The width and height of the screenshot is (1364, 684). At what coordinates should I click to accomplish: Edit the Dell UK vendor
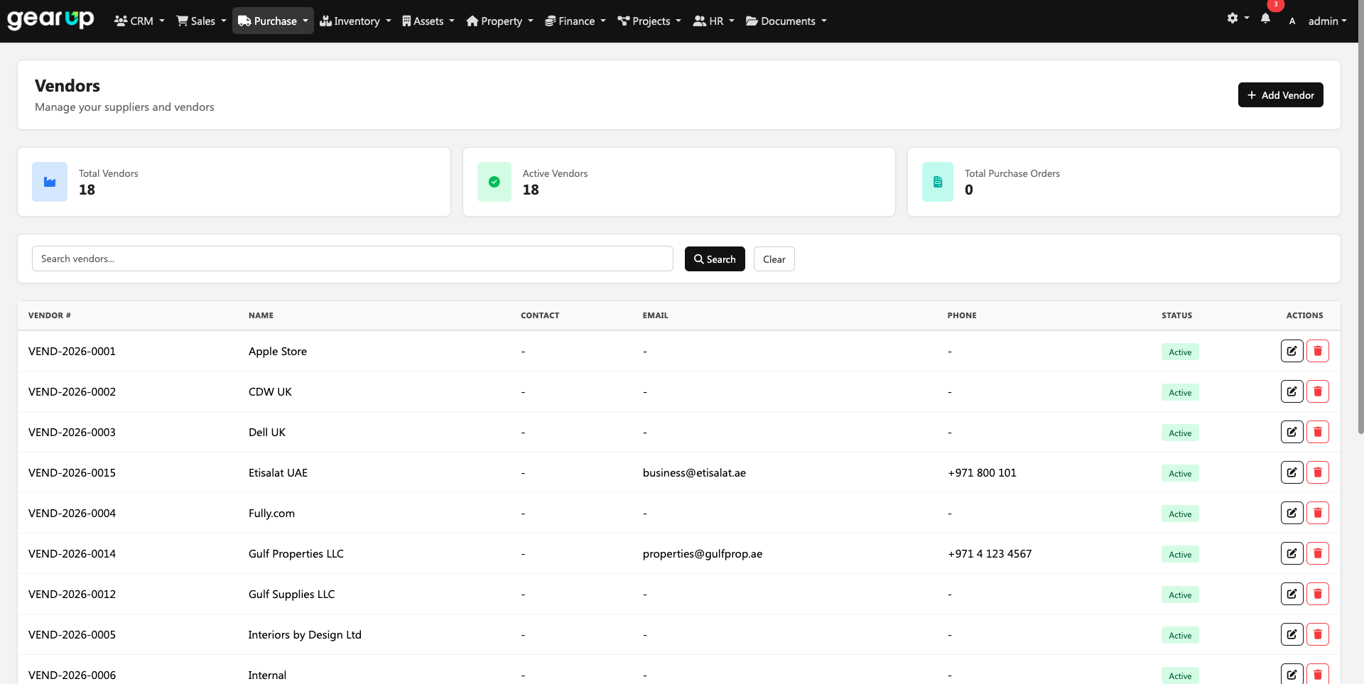click(1292, 432)
